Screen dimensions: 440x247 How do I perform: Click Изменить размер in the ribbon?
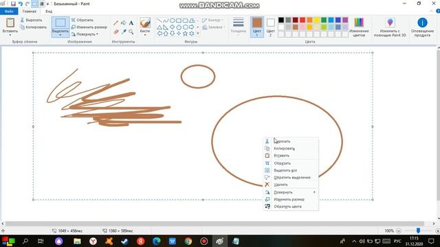click(x=89, y=27)
